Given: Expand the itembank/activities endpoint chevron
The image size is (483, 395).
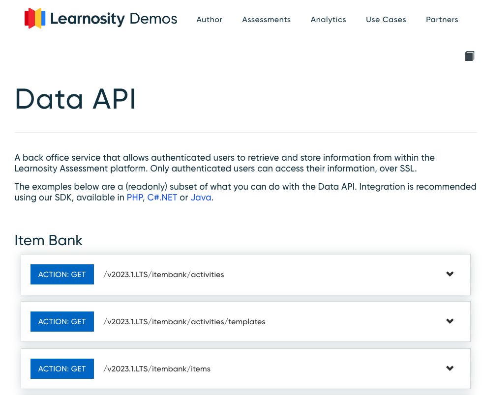Looking at the screenshot, I should tap(450, 274).
